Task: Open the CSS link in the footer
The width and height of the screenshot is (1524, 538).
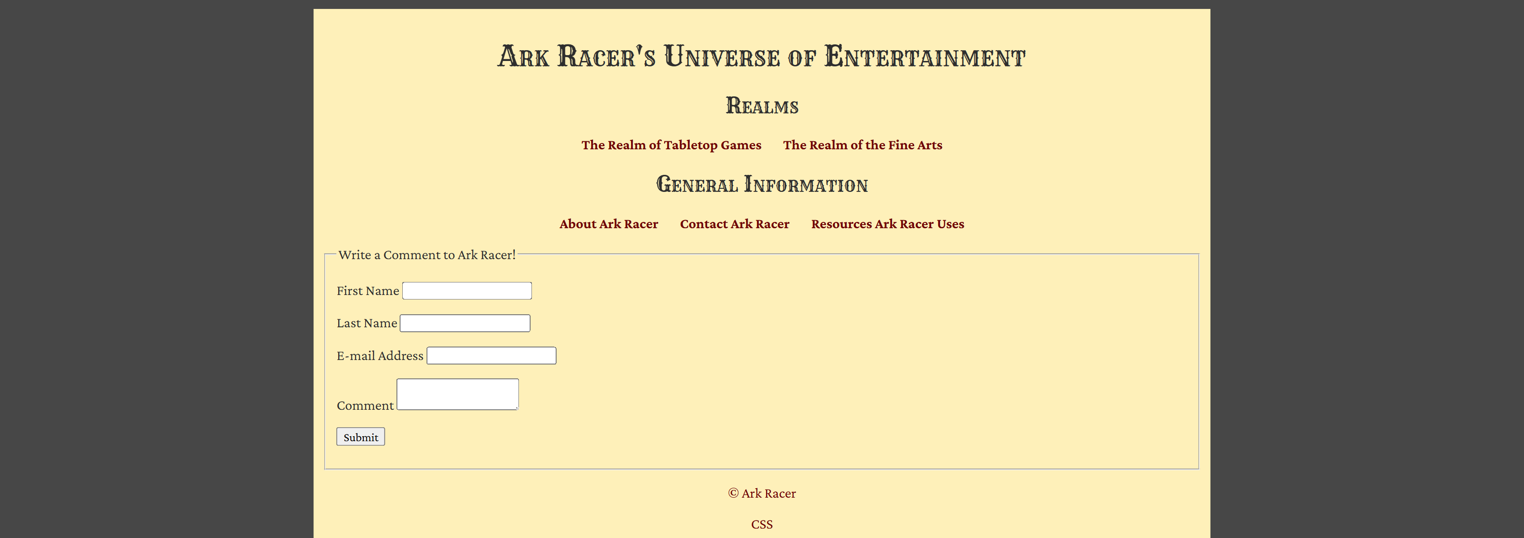Action: point(762,524)
